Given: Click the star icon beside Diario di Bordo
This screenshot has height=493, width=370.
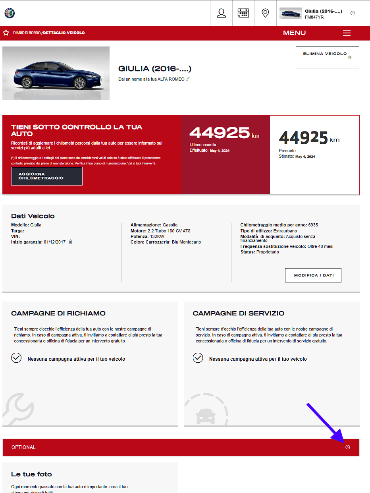Looking at the screenshot, I should point(6,33).
